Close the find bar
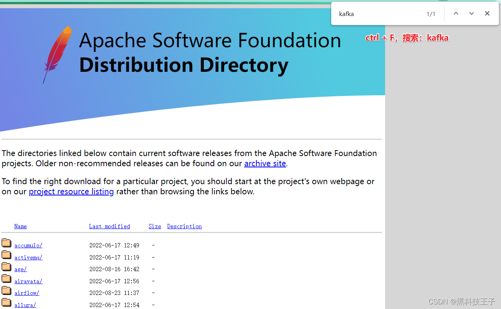This screenshot has height=309, width=501. 487,14
